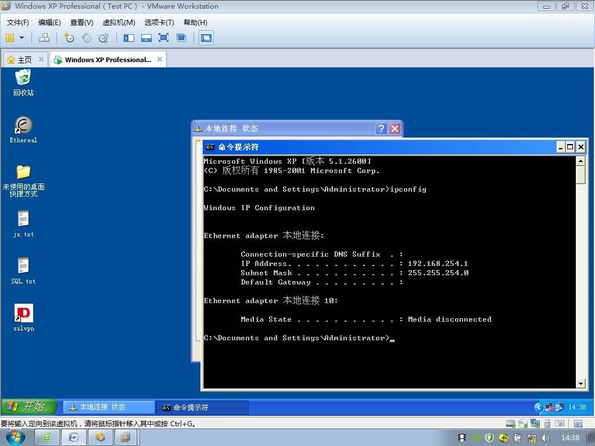Send Ctrl+Alt+Del using the keyboard toolbar icon
Image resolution: width=595 pixels, height=446 pixels.
[x=44, y=38]
